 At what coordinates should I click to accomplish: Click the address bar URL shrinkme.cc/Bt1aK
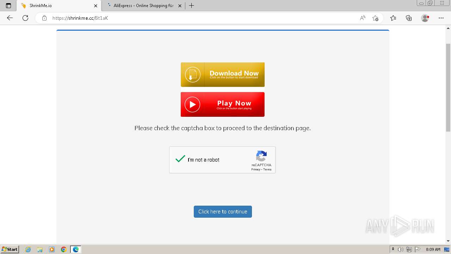[80, 18]
